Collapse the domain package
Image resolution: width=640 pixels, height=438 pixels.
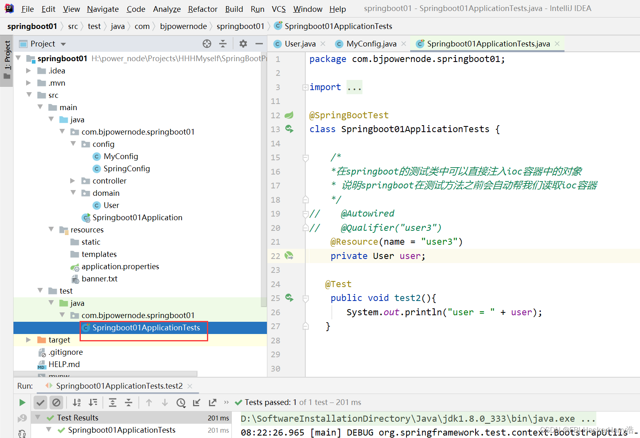coord(73,192)
